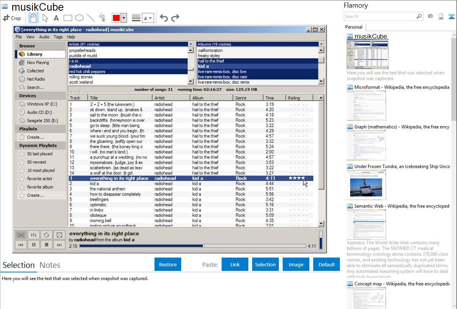Open the Personal tab
The height and width of the screenshot is (309, 457).
[x=354, y=27]
